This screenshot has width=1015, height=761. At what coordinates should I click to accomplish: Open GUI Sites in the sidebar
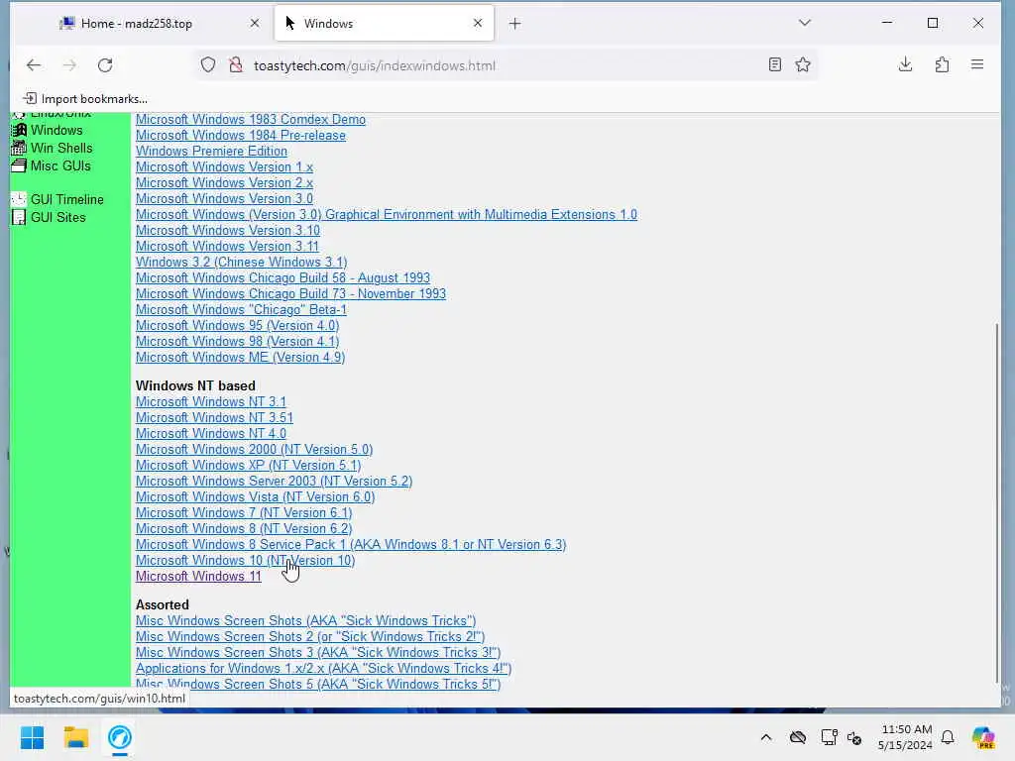tap(57, 217)
